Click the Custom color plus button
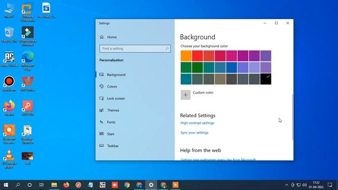 [185, 95]
